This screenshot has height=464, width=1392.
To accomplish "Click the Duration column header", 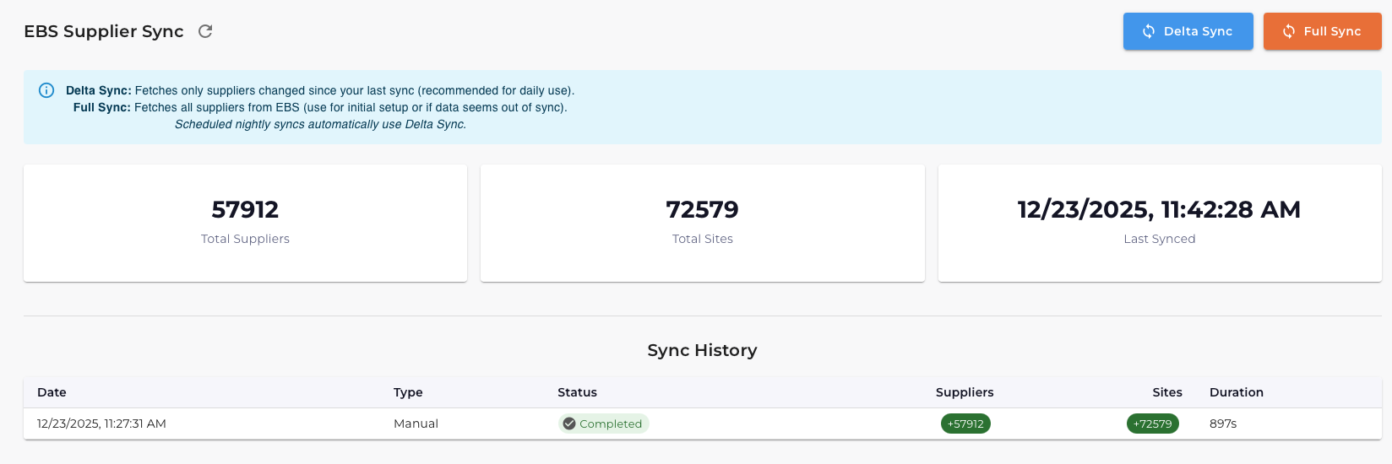I will point(1236,392).
